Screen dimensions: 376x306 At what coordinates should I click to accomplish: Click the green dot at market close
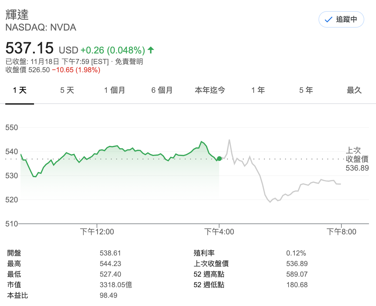[x=219, y=159]
